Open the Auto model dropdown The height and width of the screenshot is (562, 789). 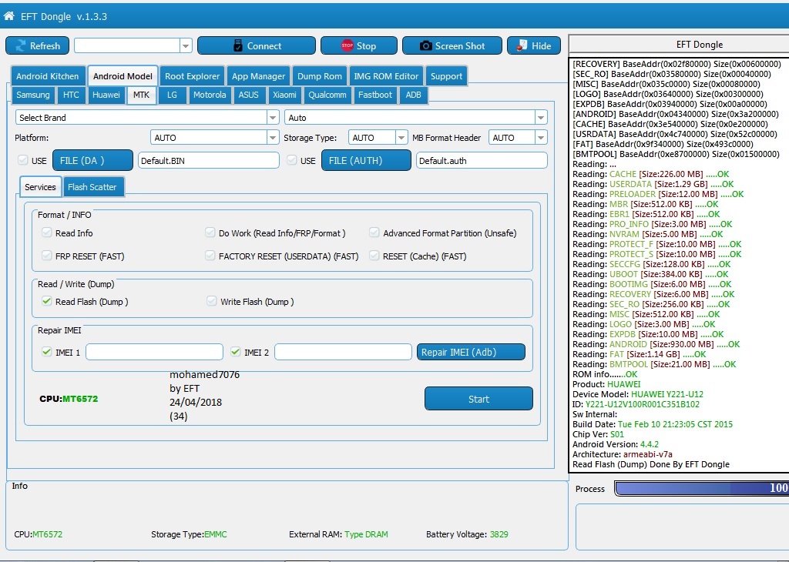point(541,118)
